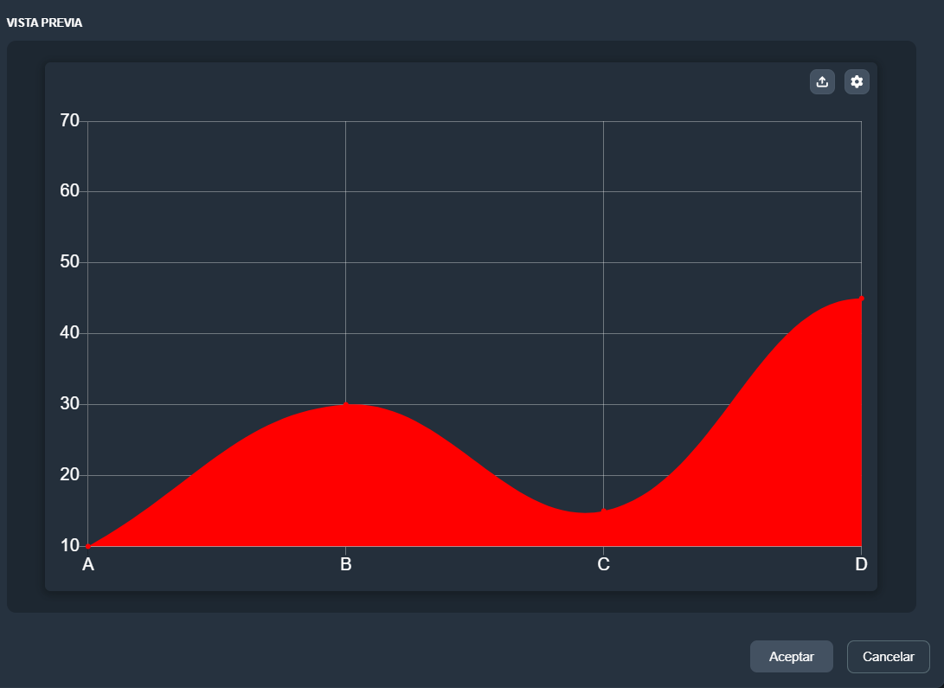Click x-axis label C
The height and width of the screenshot is (688, 944).
pos(604,565)
